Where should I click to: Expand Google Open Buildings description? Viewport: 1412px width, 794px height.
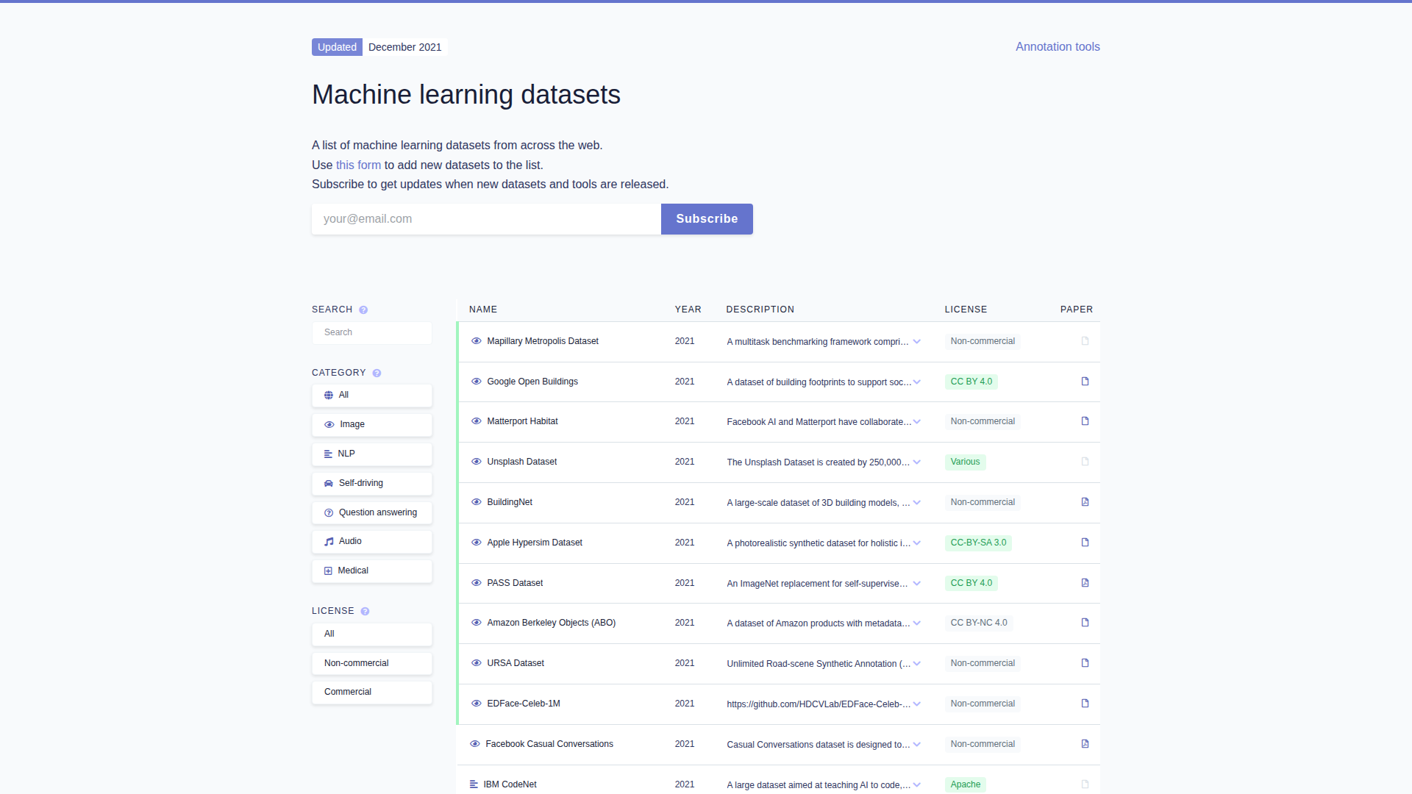pos(917,382)
